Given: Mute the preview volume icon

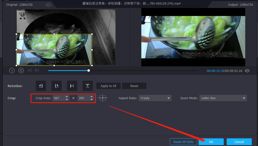Looking at the screenshot, I should (x=247, y=71).
